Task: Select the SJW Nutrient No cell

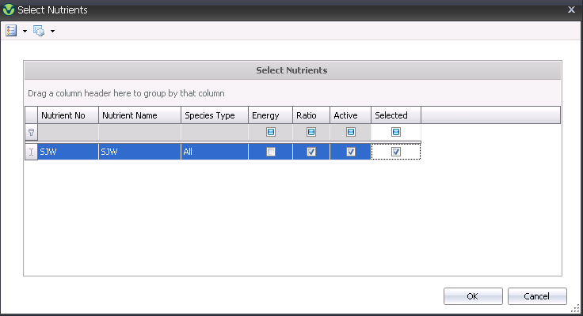Action: [68, 152]
